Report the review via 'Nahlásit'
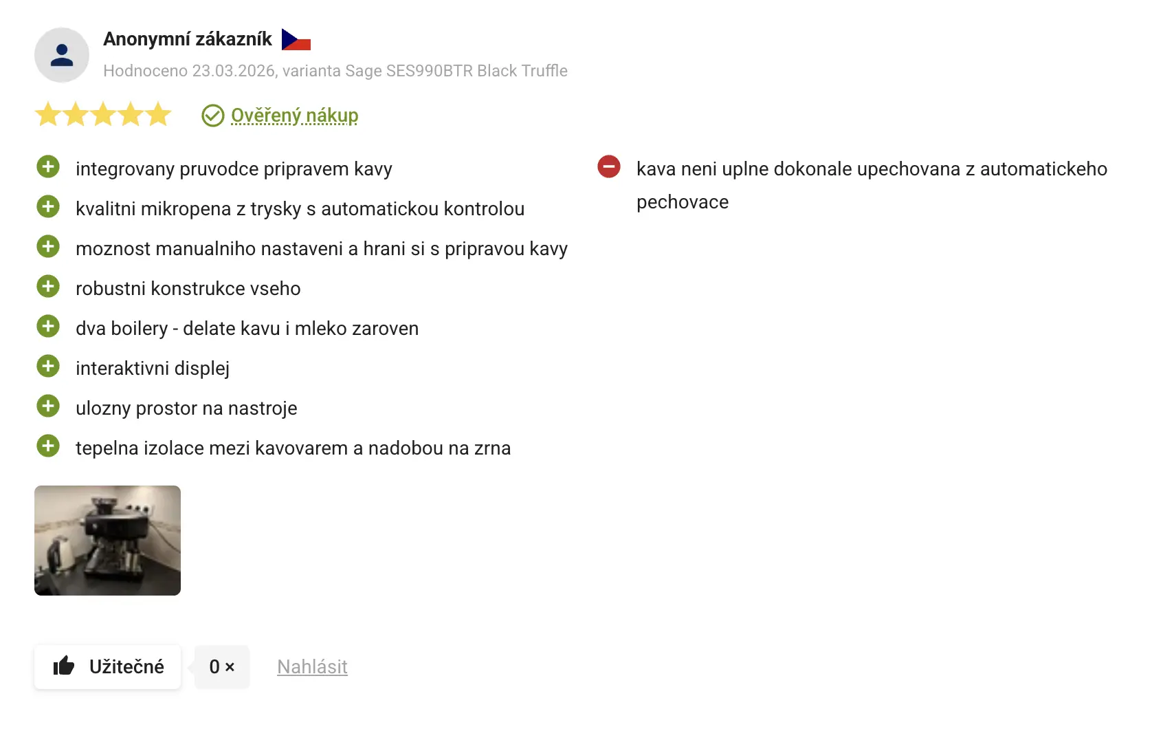The width and height of the screenshot is (1163, 740). point(312,666)
